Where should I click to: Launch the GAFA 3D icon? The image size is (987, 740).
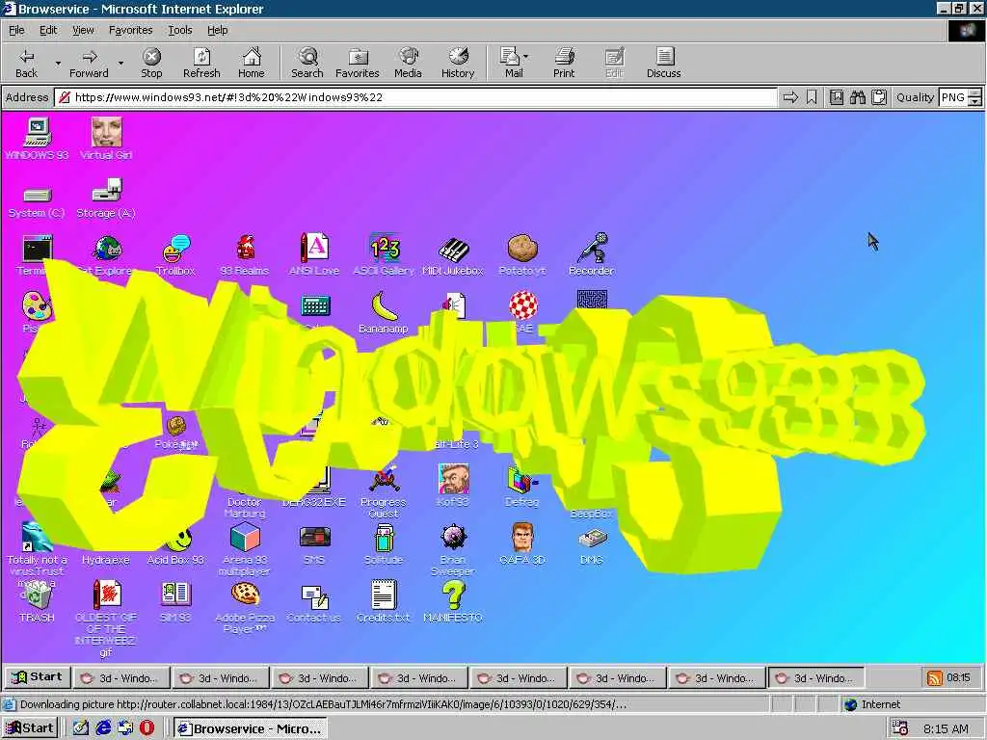click(x=521, y=544)
